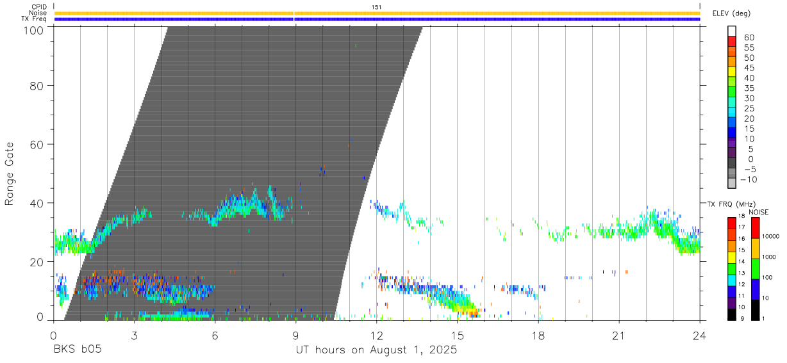This screenshot has height=363, width=787.
Task: Click the green swatch in NOISE colorbar
Action: 755,268
